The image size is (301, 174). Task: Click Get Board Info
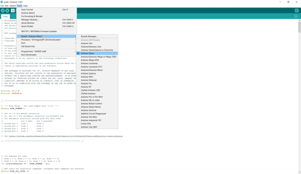(x=47, y=46)
